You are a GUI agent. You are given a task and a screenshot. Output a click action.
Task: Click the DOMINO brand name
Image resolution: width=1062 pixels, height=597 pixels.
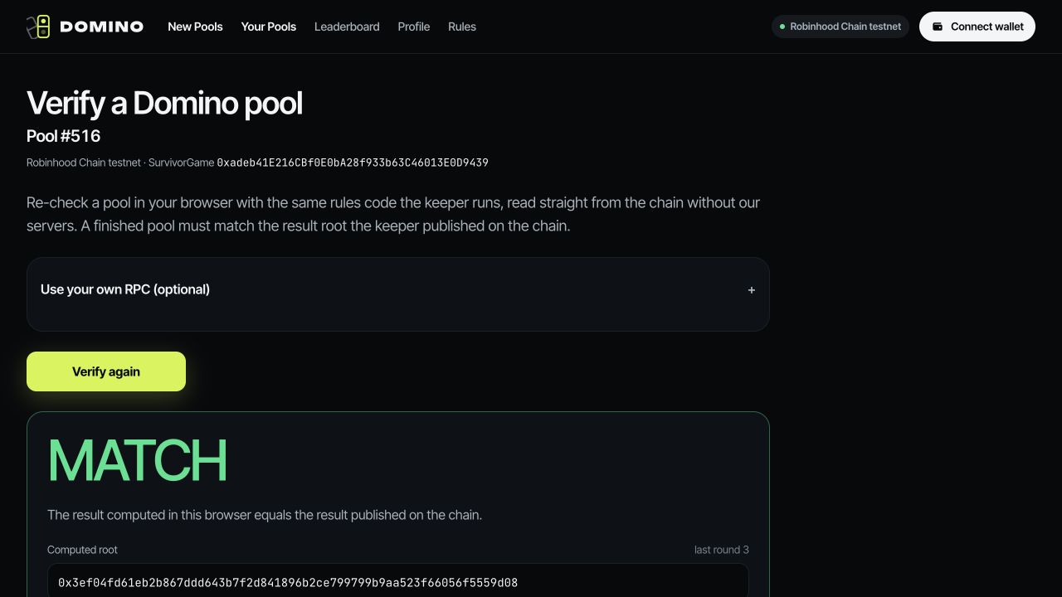tap(102, 27)
